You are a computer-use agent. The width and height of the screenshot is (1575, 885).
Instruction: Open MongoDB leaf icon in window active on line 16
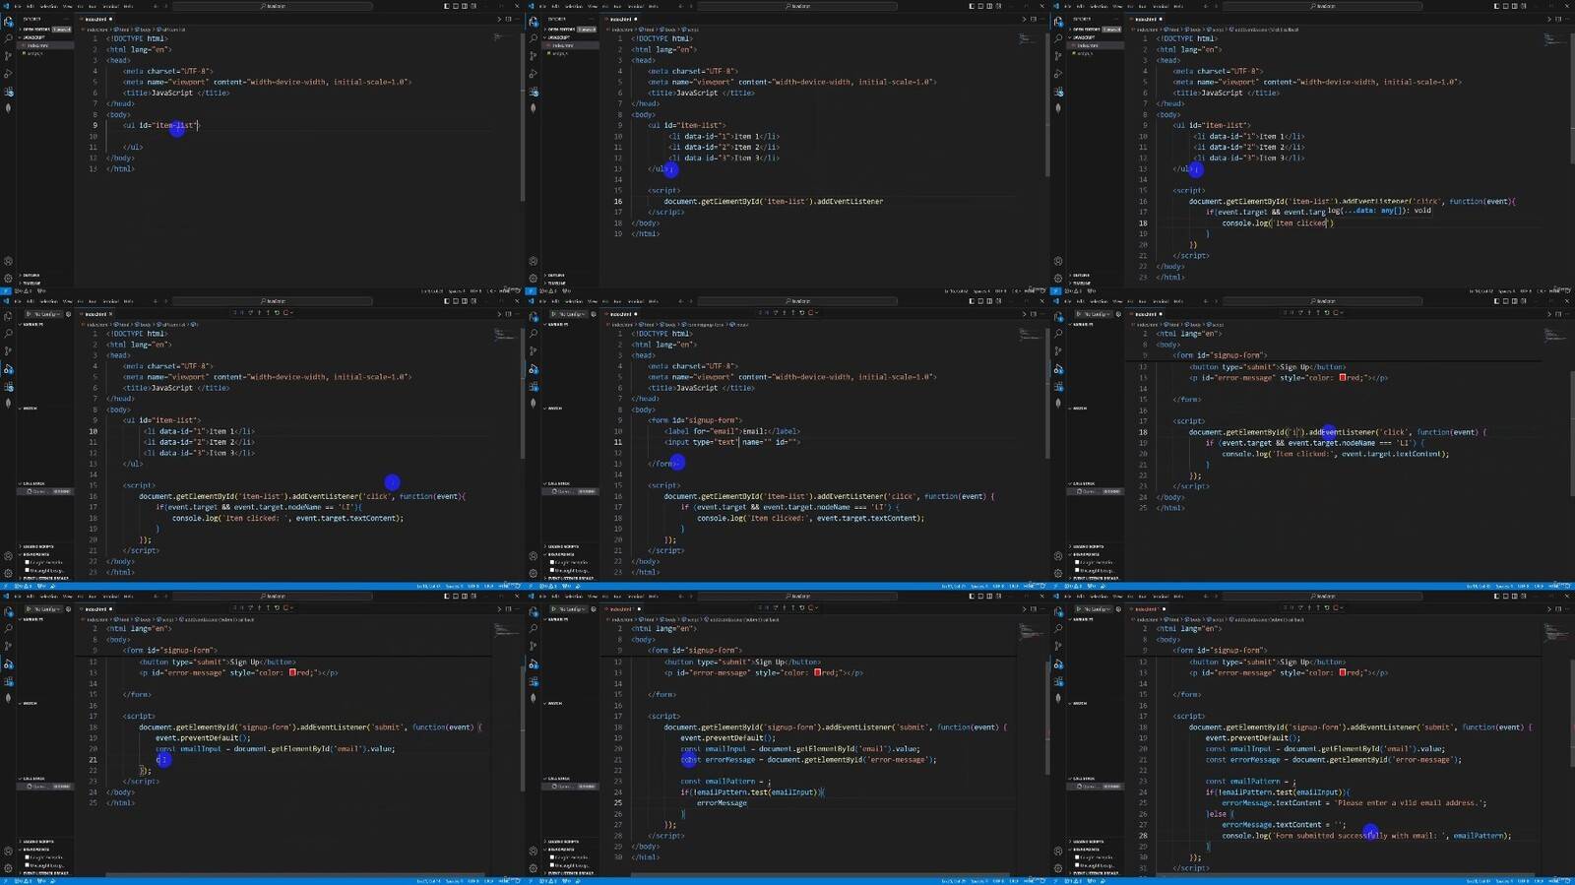point(533,108)
